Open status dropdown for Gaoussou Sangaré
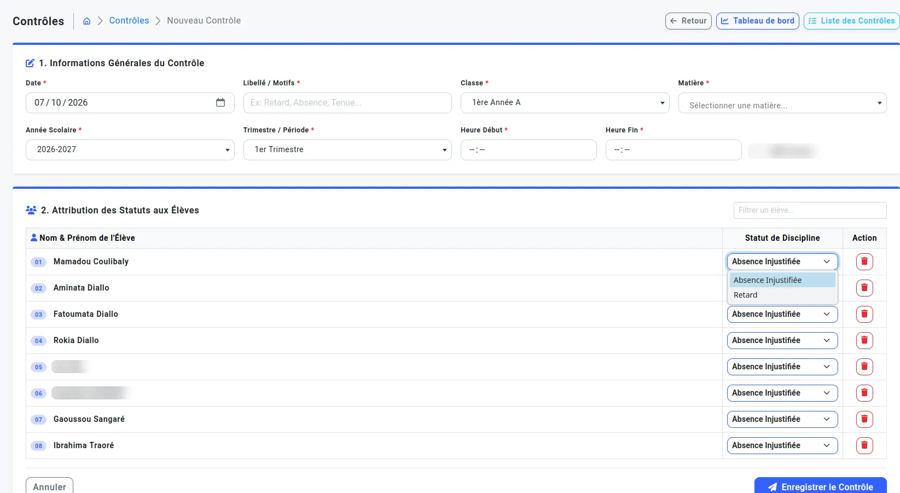This screenshot has width=900, height=493. coord(782,419)
